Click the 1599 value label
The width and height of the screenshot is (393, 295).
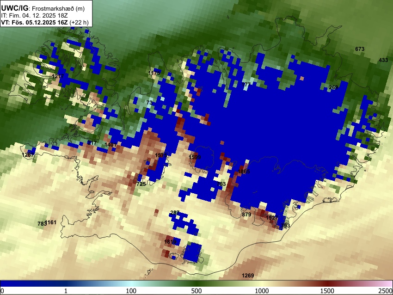click(195, 157)
